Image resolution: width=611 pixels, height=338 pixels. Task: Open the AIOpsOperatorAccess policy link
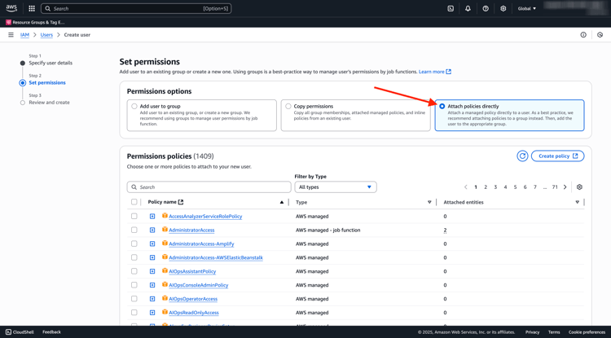coord(193,299)
